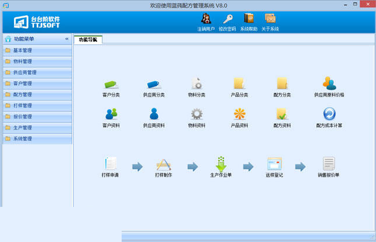Maximize the application window
Screen dimensions: 376x242
point(355,4)
